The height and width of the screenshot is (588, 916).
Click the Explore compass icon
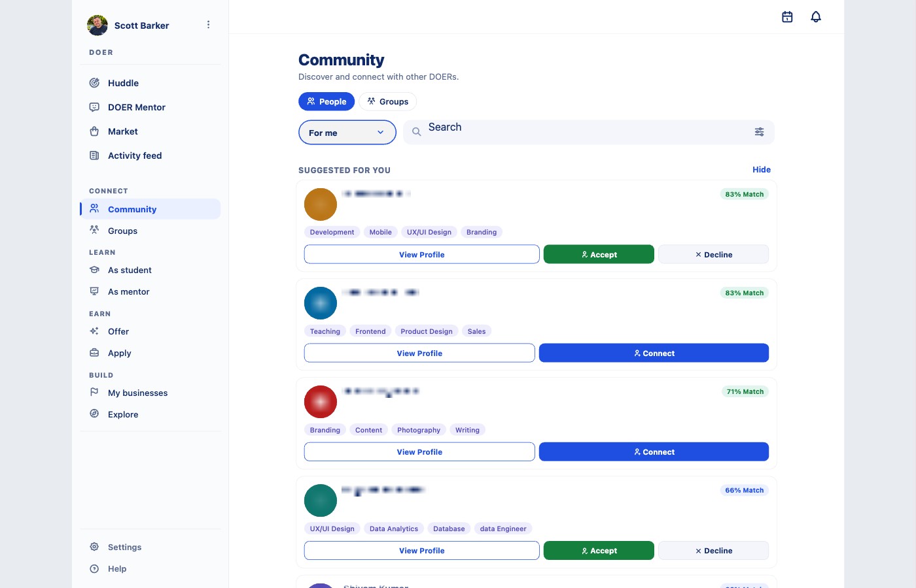[x=94, y=414]
